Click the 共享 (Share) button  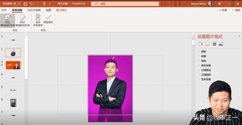click(x=223, y=10)
